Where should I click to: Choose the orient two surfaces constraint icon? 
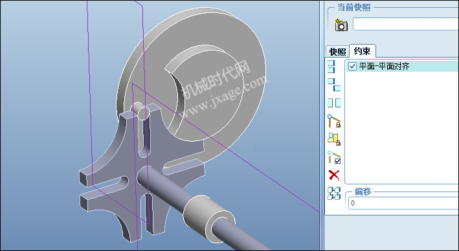coord(334,103)
